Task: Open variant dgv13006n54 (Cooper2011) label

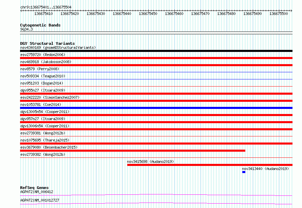Action: tap(45, 126)
